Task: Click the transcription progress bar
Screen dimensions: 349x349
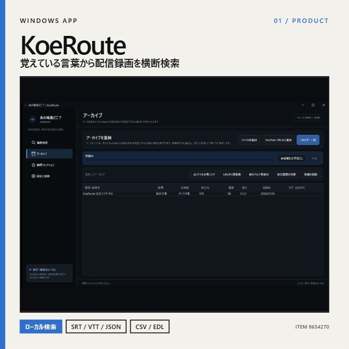Action: [x=179, y=160]
